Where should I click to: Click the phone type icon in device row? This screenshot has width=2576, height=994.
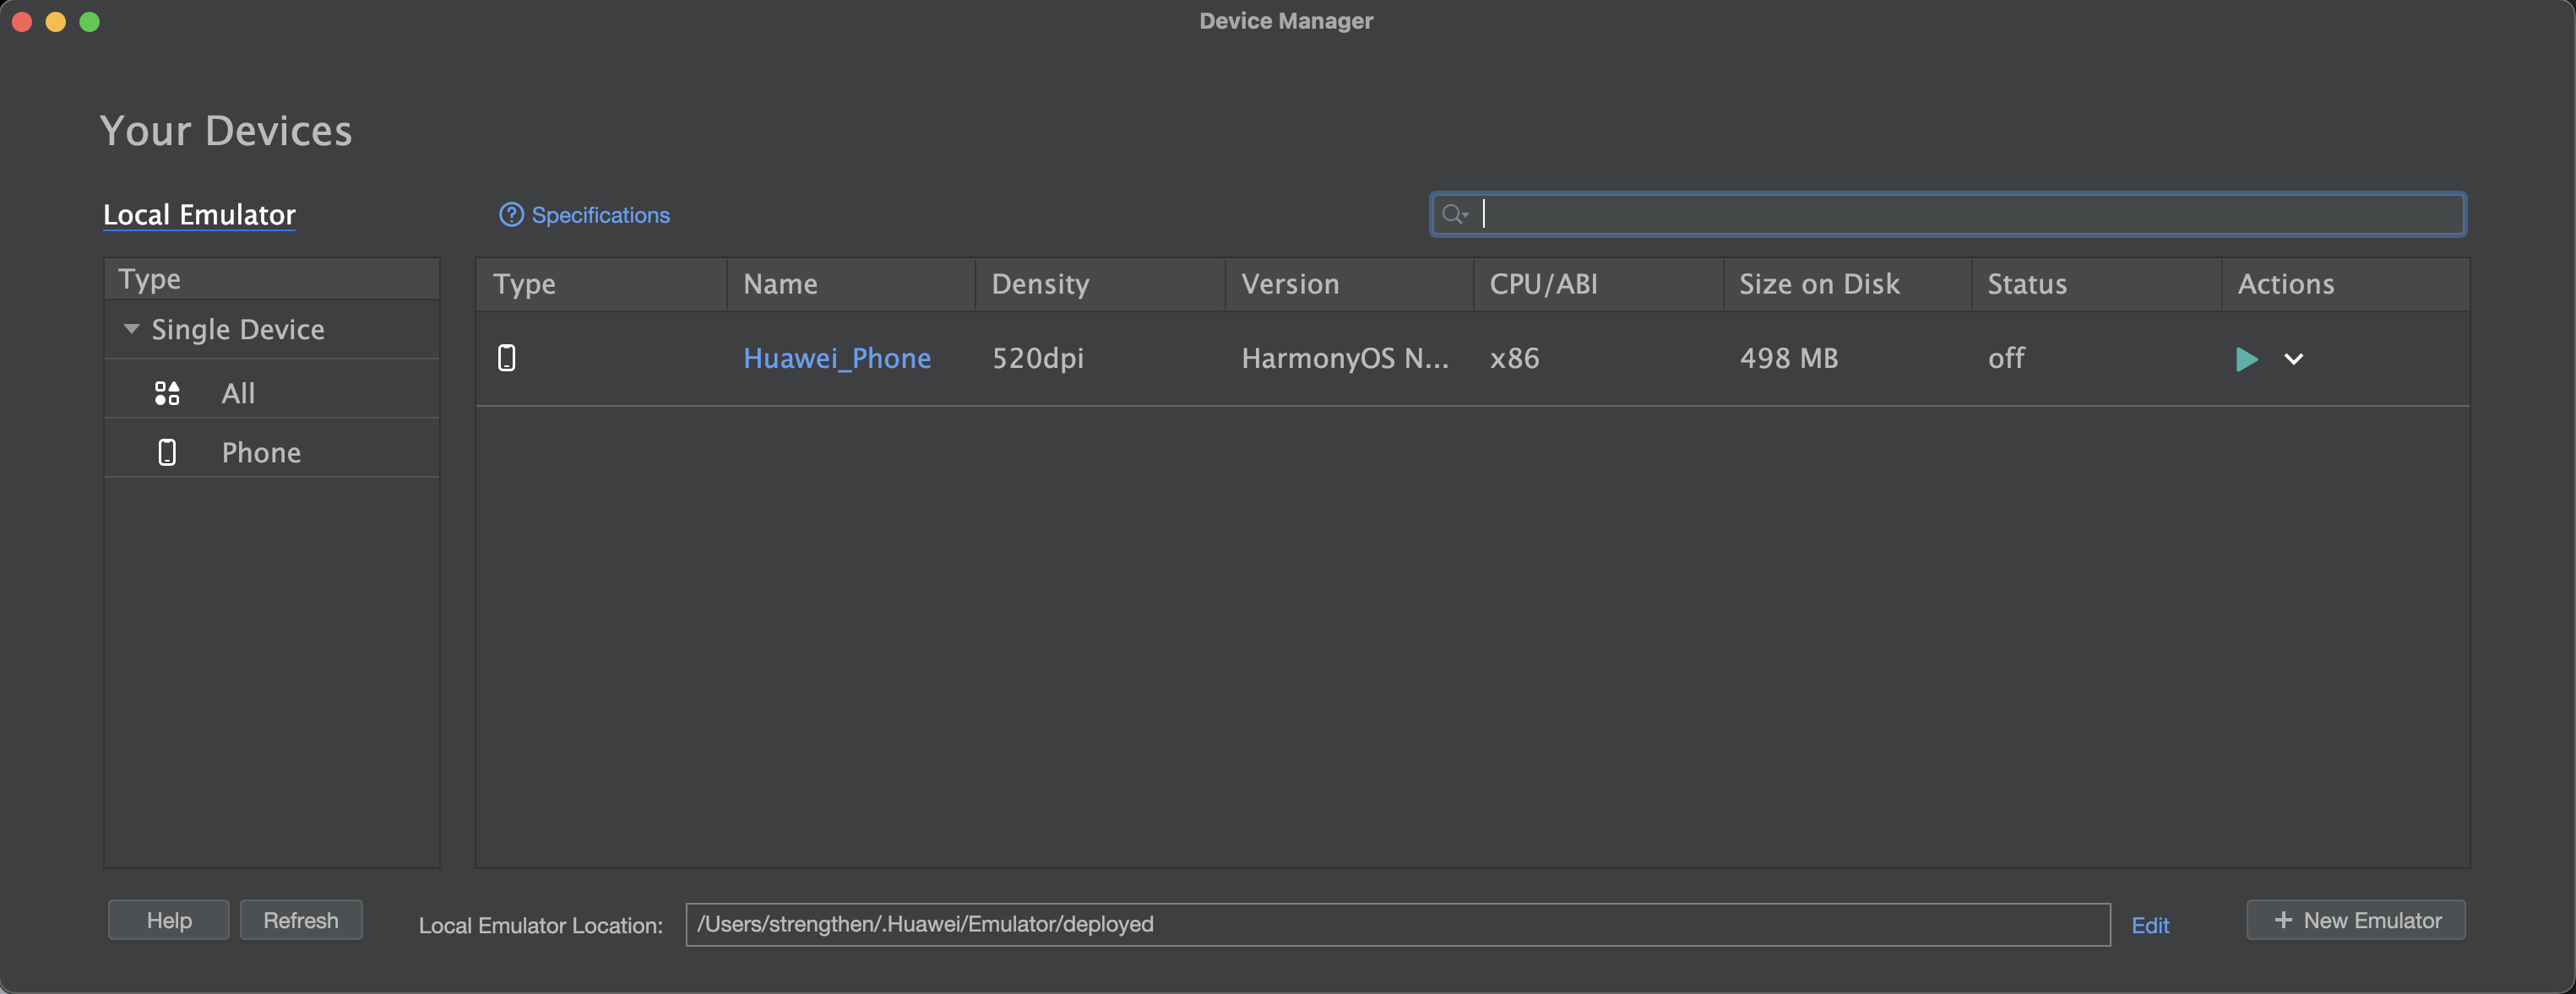(x=507, y=358)
